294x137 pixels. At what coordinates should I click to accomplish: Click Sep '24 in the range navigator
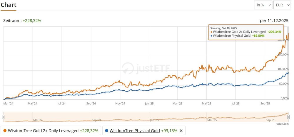pyautogui.click(x=96, y=120)
